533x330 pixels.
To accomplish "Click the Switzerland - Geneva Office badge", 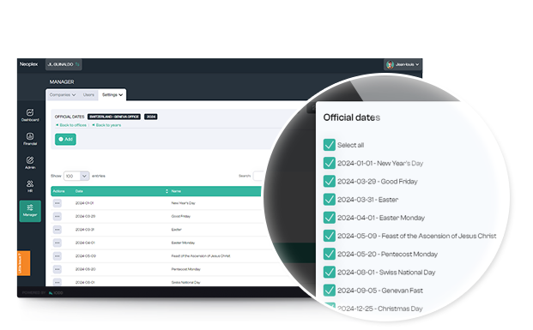I will (114, 117).
